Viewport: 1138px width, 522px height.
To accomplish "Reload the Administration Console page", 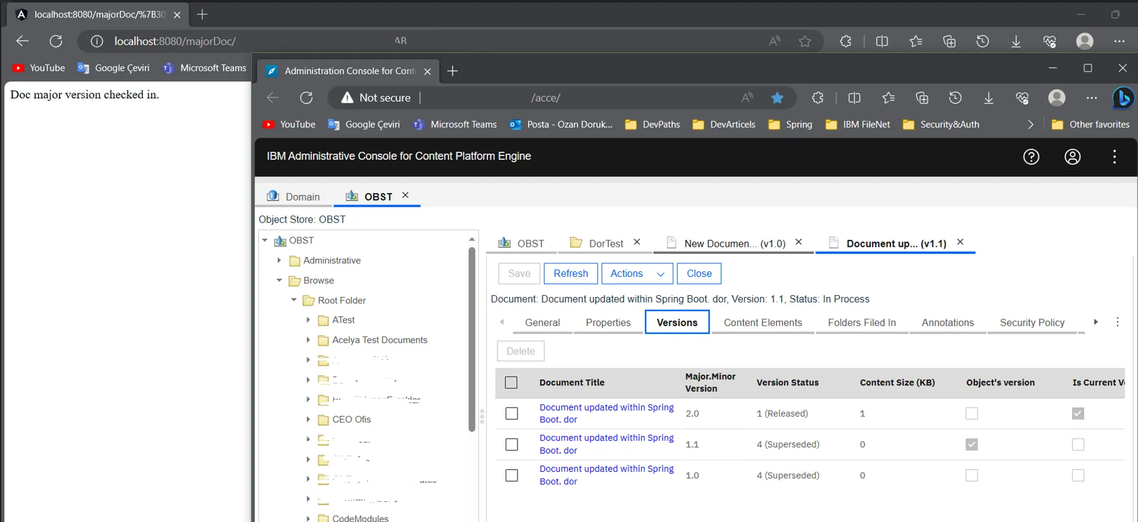I will [306, 98].
